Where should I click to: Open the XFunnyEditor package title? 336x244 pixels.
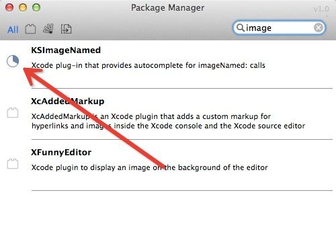(x=61, y=153)
